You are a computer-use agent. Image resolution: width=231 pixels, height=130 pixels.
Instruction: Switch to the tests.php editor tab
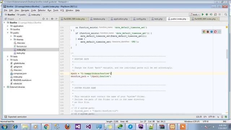pos(158,19)
